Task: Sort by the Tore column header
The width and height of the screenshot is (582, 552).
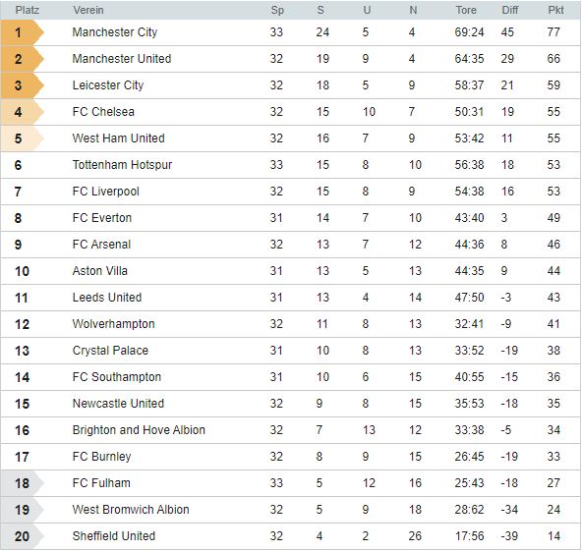Action: [466, 10]
